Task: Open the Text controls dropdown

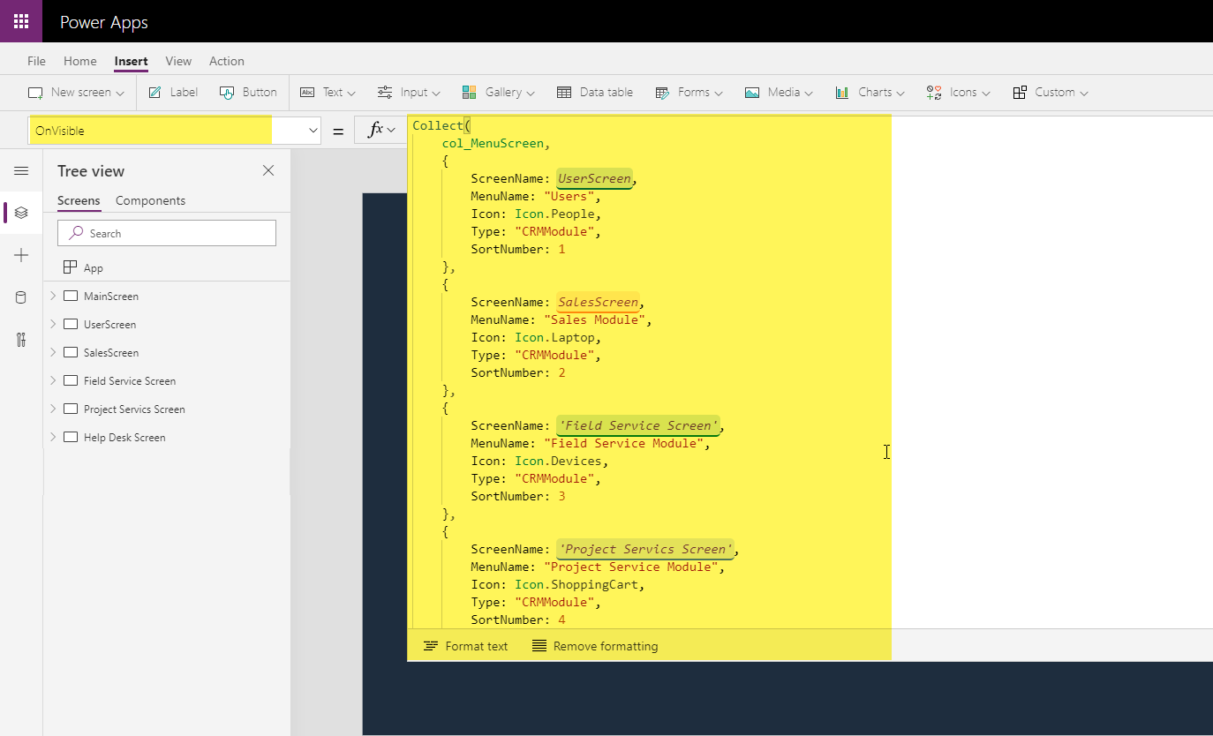Action: pos(328,92)
